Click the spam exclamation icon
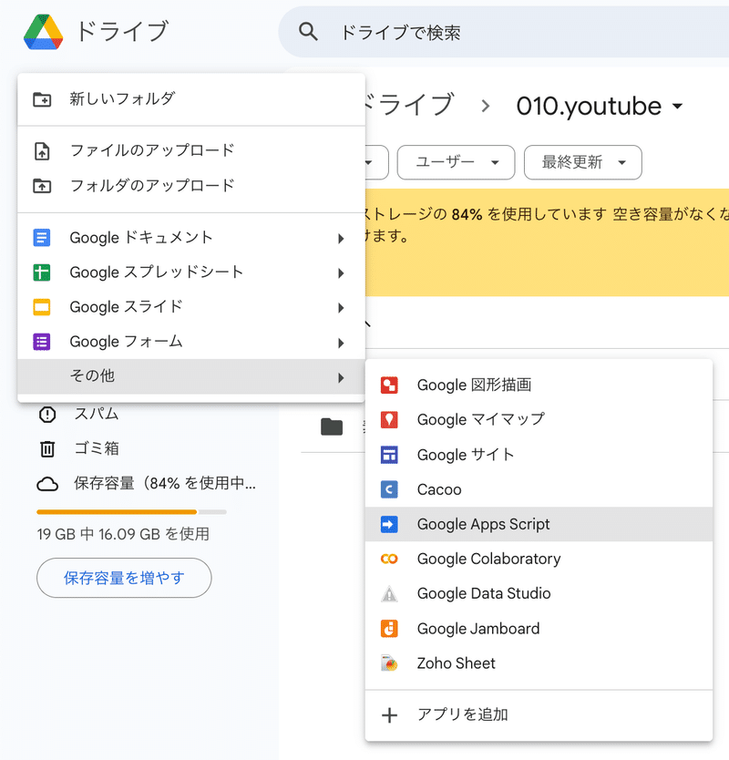 point(47,415)
